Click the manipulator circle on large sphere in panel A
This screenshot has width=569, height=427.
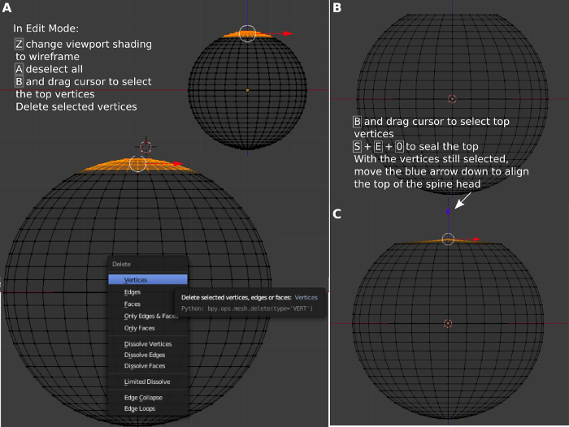point(138,163)
